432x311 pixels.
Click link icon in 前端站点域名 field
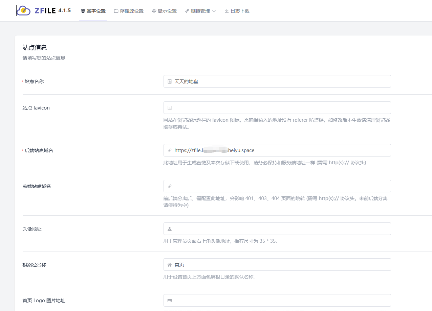pos(170,186)
